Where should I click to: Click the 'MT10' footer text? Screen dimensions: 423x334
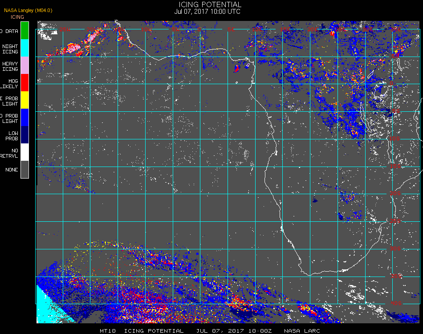(108, 331)
